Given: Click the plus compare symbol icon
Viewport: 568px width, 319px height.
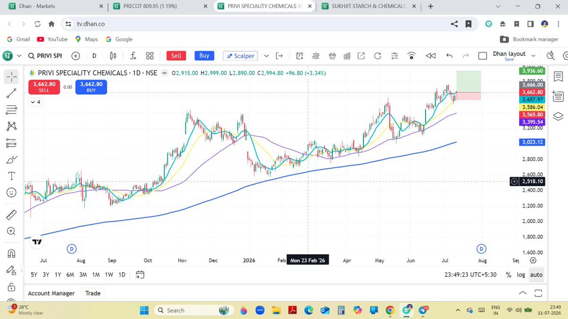Looking at the screenshot, I should [76, 56].
